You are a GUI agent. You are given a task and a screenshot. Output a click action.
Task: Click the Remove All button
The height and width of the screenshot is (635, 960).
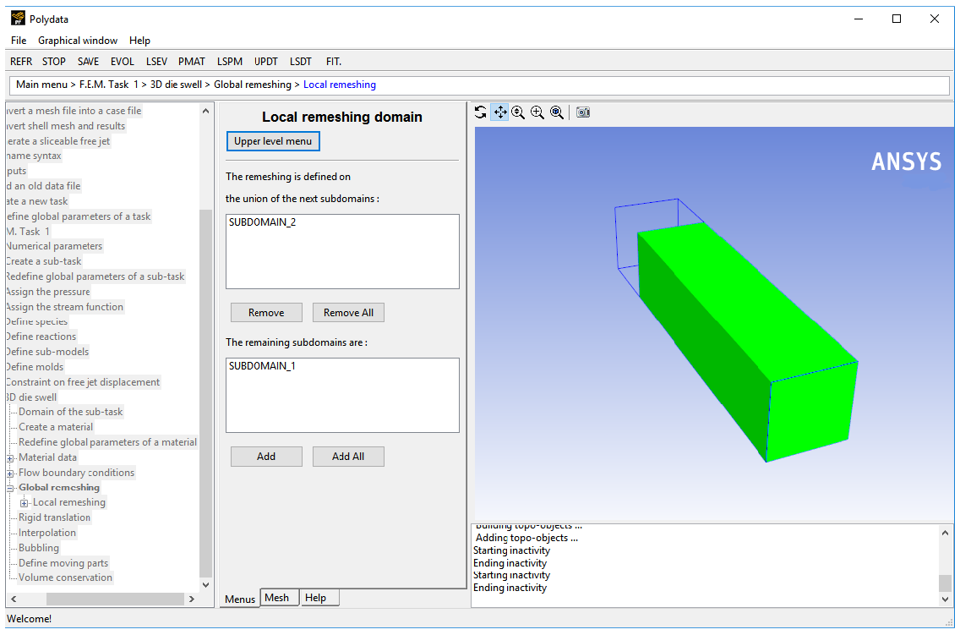348,312
